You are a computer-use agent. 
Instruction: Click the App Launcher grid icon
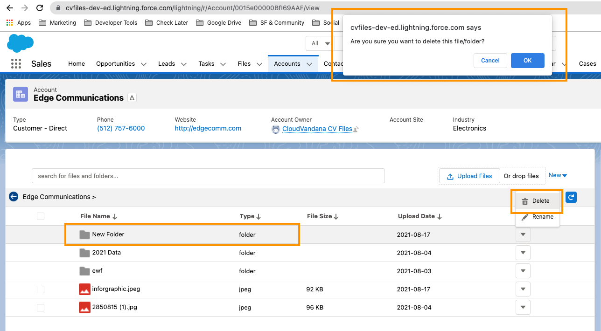[x=16, y=64]
